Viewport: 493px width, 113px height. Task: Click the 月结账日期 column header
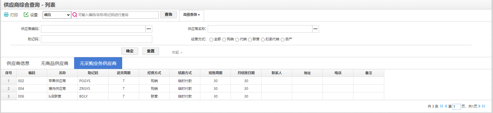pos(246,73)
